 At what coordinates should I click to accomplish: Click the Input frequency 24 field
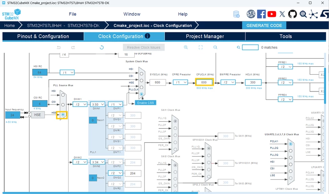(12, 115)
